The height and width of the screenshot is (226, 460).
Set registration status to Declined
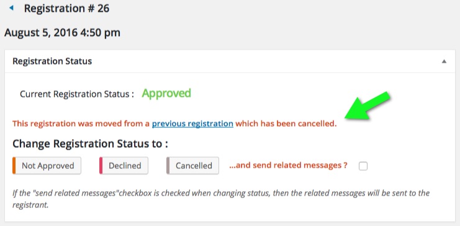click(124, 166)
